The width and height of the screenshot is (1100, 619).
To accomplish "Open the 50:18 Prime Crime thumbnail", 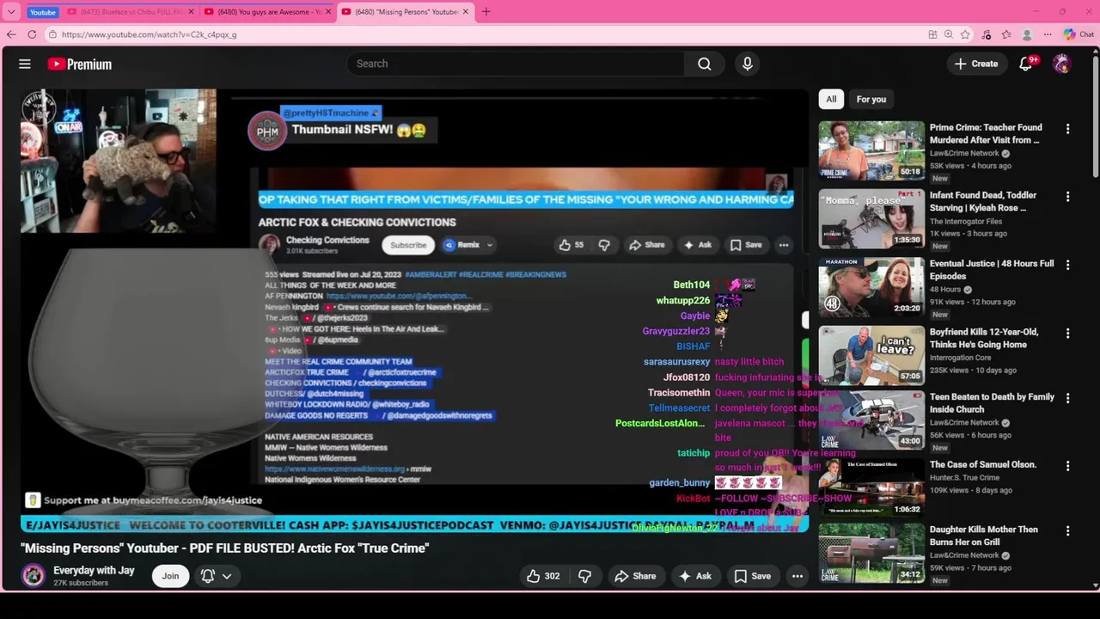I will tap(871, 150).
